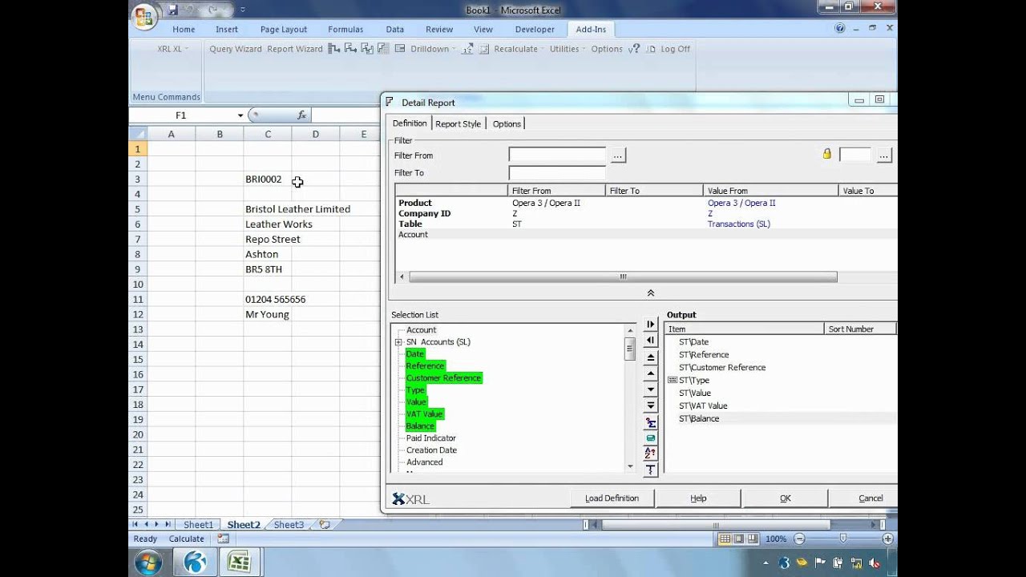Click the Excel icon in taskbar
The width and height of the screenshot is (1026, 577).
point(240,562)
